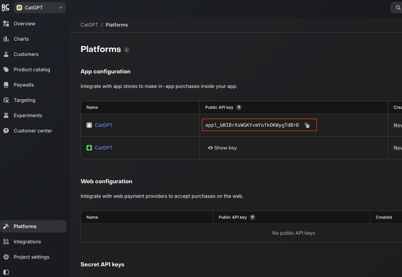Collapse the sidebar panel
The width and height of the screenshot is (402, 277).
6,272
